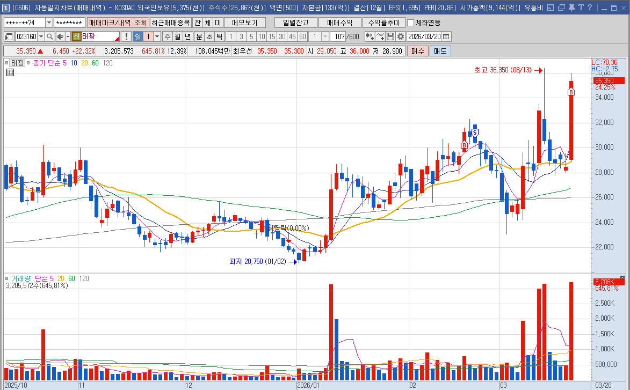Open the chart settings gear icon
This screenshot has width=630, height=390.
tap(401, 36)
